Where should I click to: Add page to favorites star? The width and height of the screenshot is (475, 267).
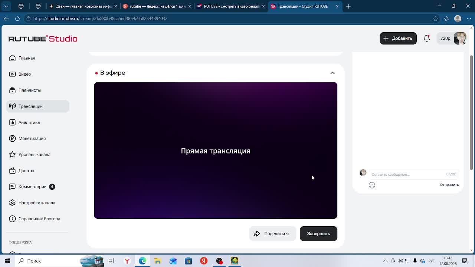click(x=436, y=19)
